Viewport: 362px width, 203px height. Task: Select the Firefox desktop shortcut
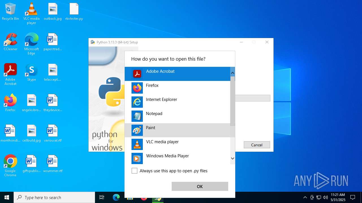click(10, 103)
